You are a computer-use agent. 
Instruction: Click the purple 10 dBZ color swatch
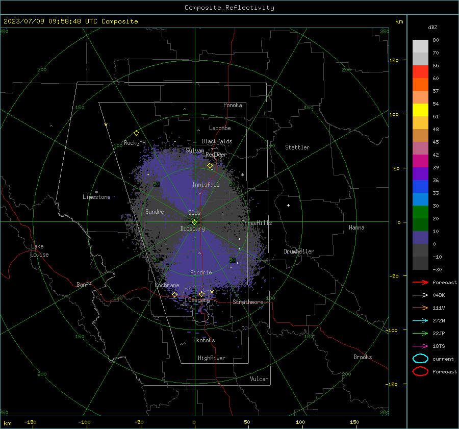[x=421, y=238]
